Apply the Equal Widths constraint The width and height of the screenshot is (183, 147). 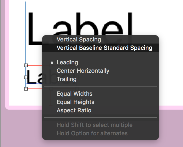coord(74,94)
